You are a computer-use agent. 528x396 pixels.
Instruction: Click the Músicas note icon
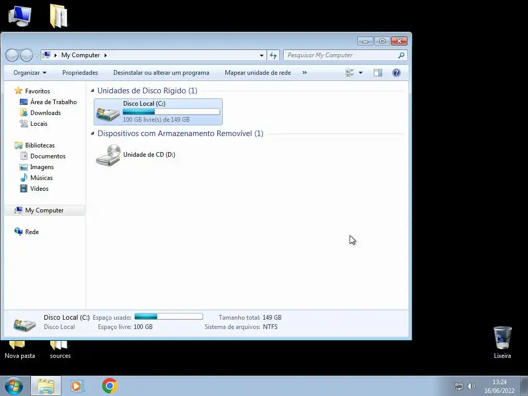pos(24,178)
